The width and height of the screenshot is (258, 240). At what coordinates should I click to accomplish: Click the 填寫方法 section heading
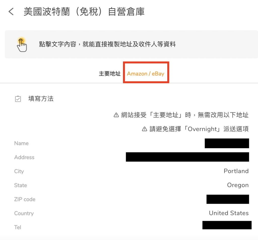(41, 99)
